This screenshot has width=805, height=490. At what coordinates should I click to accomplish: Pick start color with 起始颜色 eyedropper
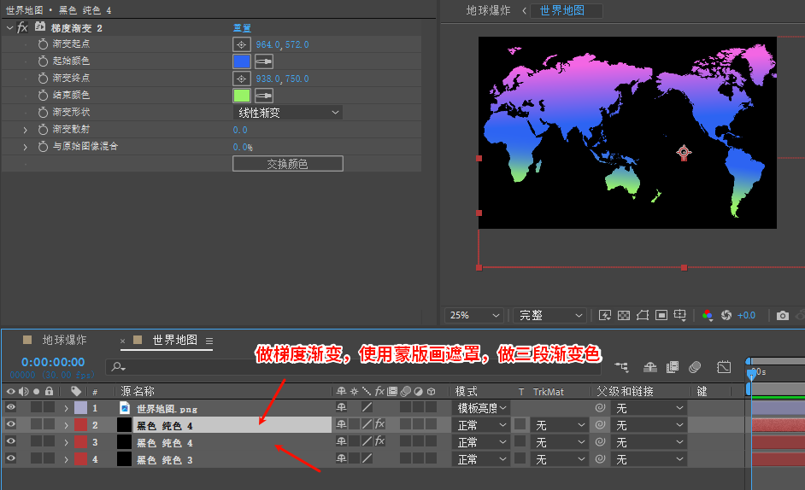264,61
